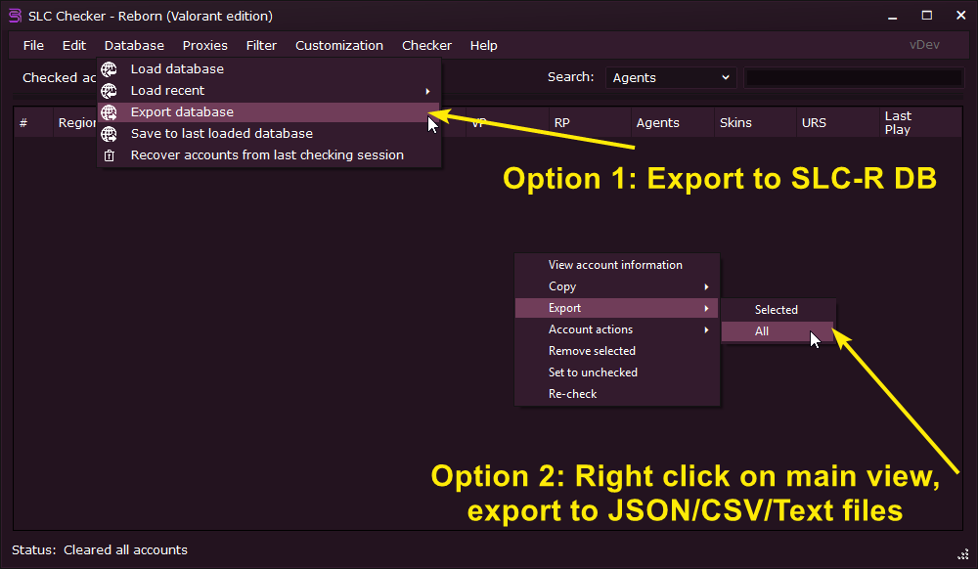
Task: Sort by the Last Play column header
Action: coord(897,123)
